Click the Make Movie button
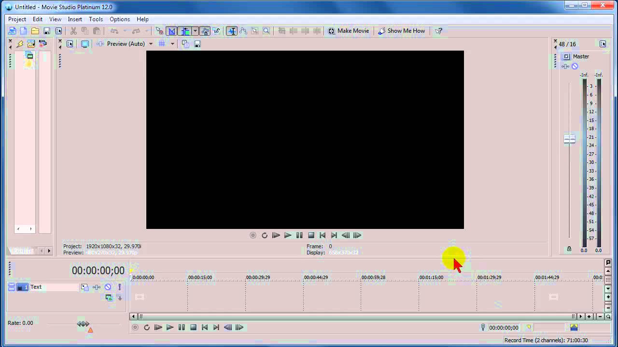618x347 pixels. tap(349, 31)
